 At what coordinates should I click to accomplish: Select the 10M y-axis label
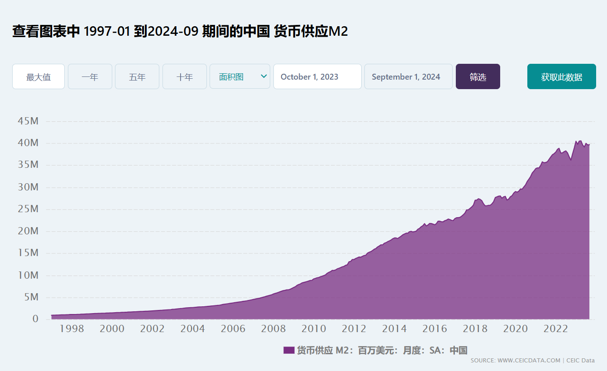coord(28,275)
